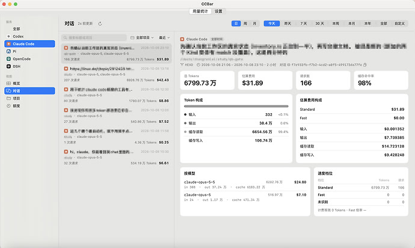The image size is (415, 248).
Task: Switch granularity to 月 (month)
Action: click(254, 23)
